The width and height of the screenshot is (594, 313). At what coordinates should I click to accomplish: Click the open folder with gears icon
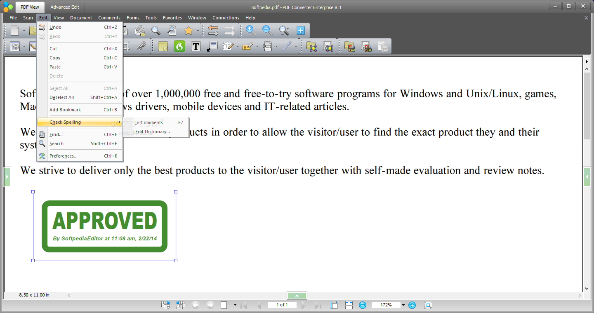[x=311, y=46]
